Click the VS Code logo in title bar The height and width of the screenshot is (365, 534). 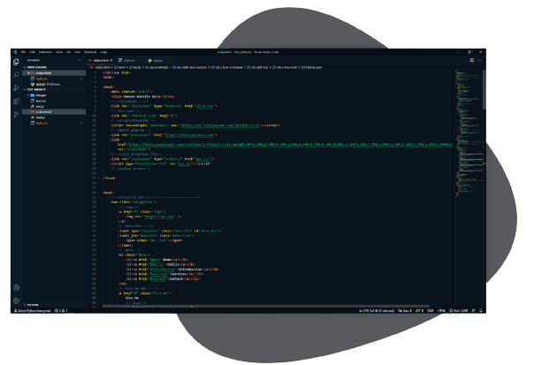tap(15, 52)
